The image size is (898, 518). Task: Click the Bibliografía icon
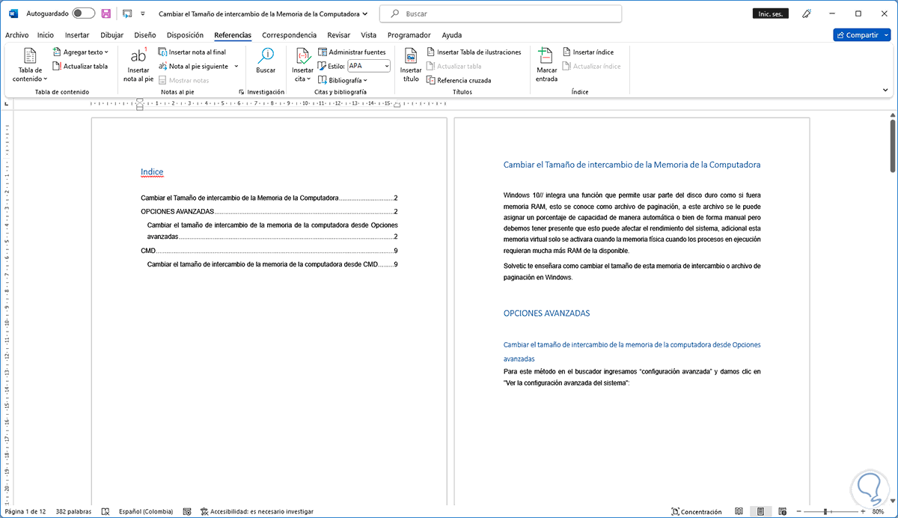323,79
